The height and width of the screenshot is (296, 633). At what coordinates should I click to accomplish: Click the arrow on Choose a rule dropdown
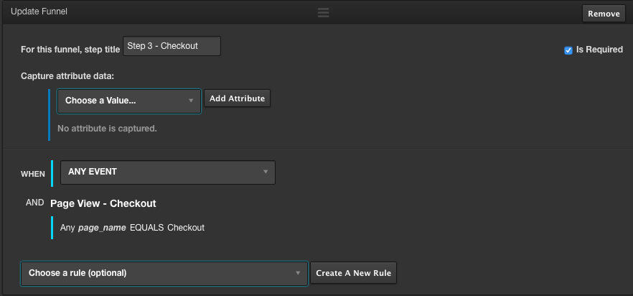pyautogui.click(x=298, y=273)
